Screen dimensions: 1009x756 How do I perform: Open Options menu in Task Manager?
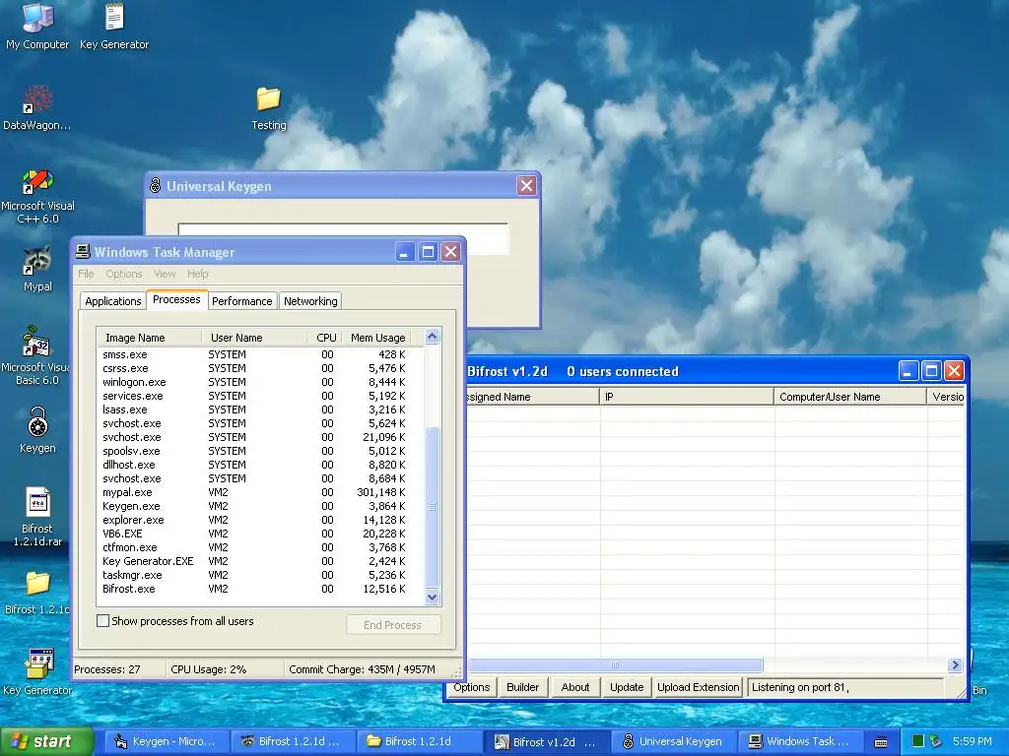pos(123,274)
